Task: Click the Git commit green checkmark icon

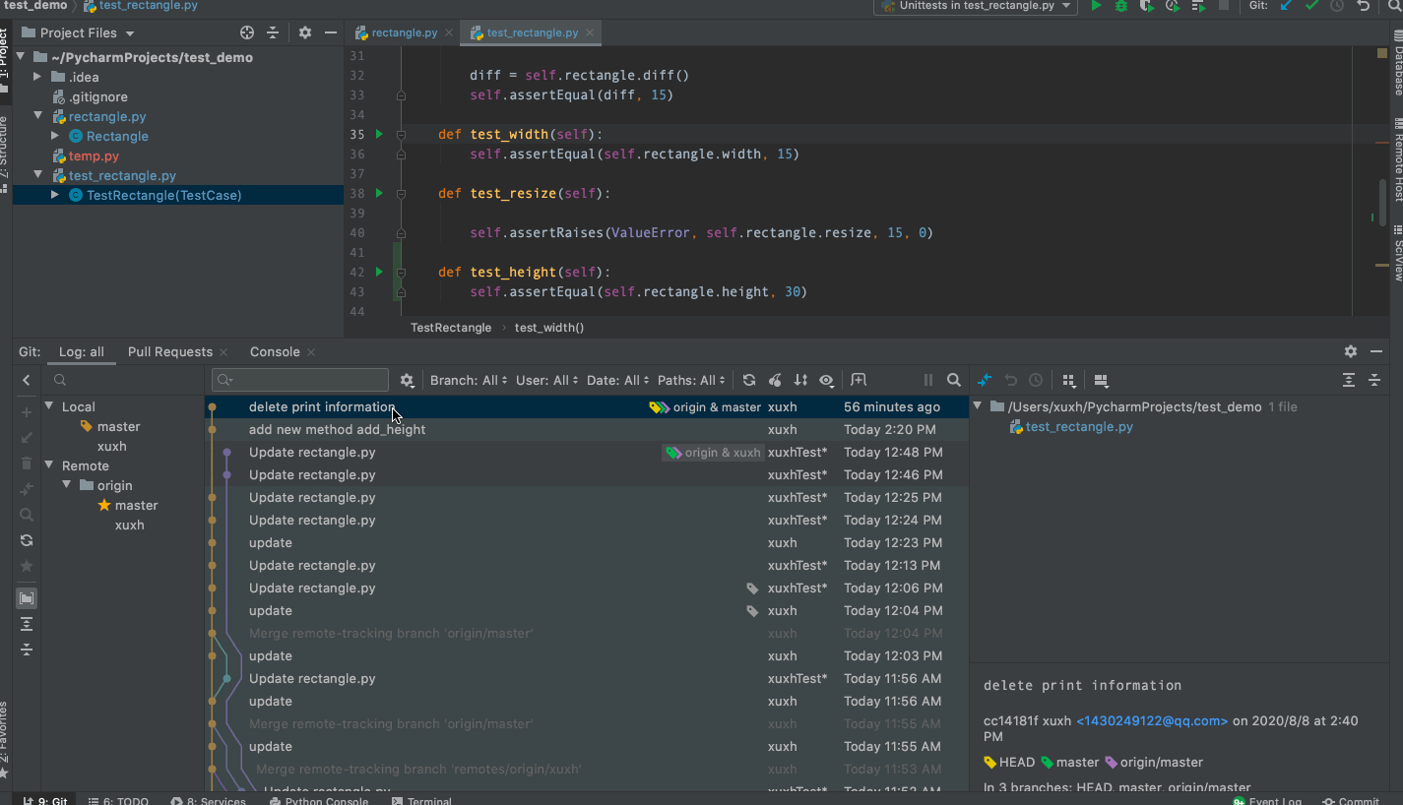Action: coord(1311,6)
